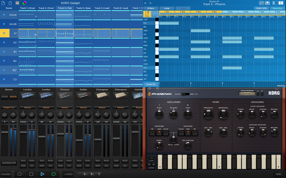The image size is (286, 178).
Task: Enable oscillator 1 PULSE waveform
Action: pos(166,133)
